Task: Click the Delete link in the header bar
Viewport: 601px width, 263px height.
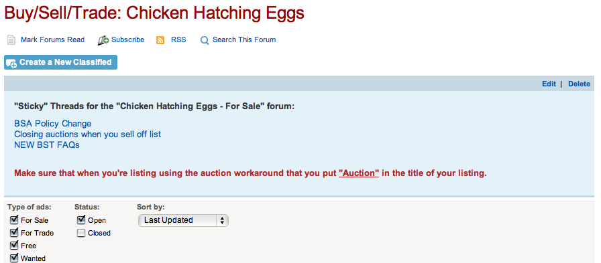Action: [x=579, y=84]
